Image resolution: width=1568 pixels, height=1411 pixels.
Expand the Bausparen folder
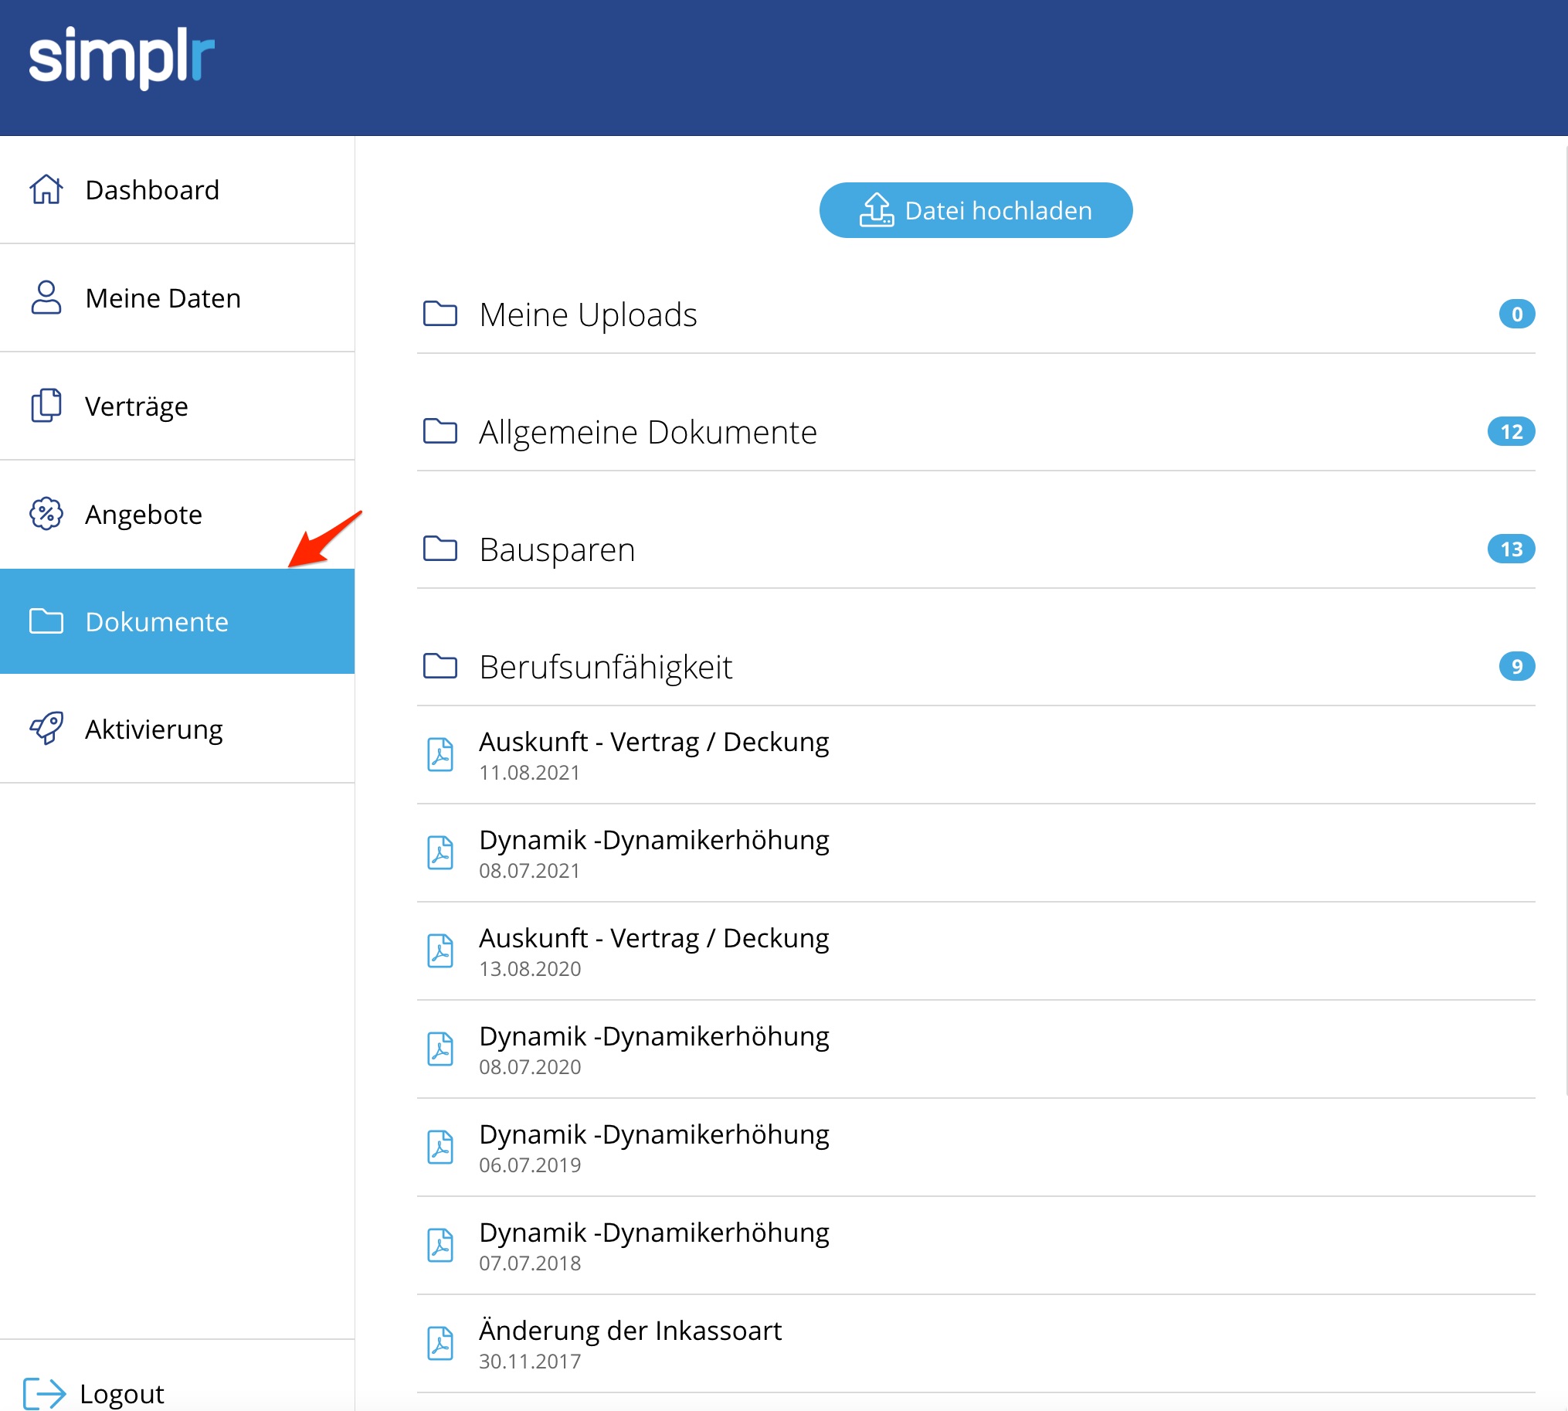pyautogui.click(x=556, y=549)
